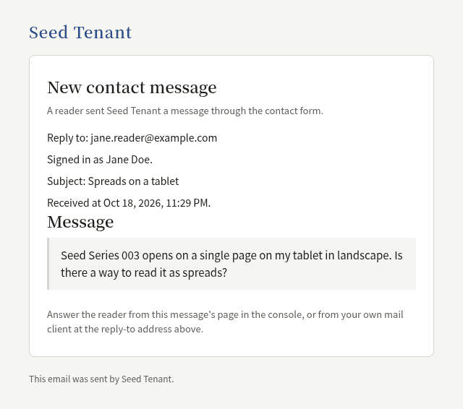
Task: Click the 'Signed in as Jane Doe' line
Action: pos(100,160)
